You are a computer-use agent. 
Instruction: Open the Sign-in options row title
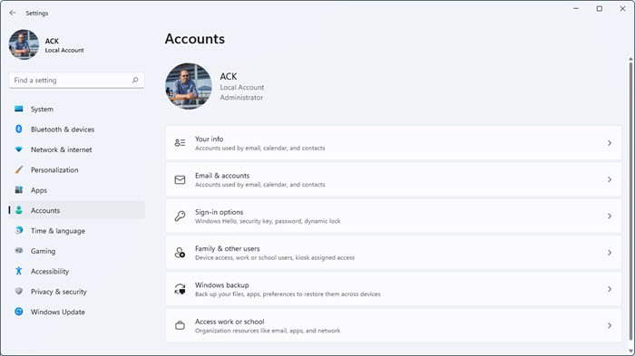(x=220, y=212)
